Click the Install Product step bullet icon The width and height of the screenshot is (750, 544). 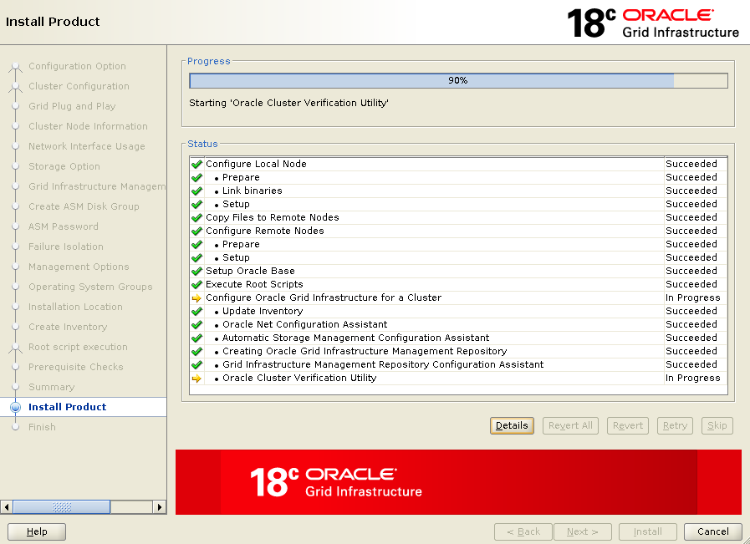[x=16, y=407]
